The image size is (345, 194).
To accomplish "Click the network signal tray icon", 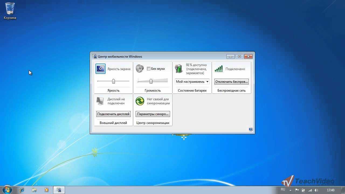I will pyautogui.click(x=310, y=190).
